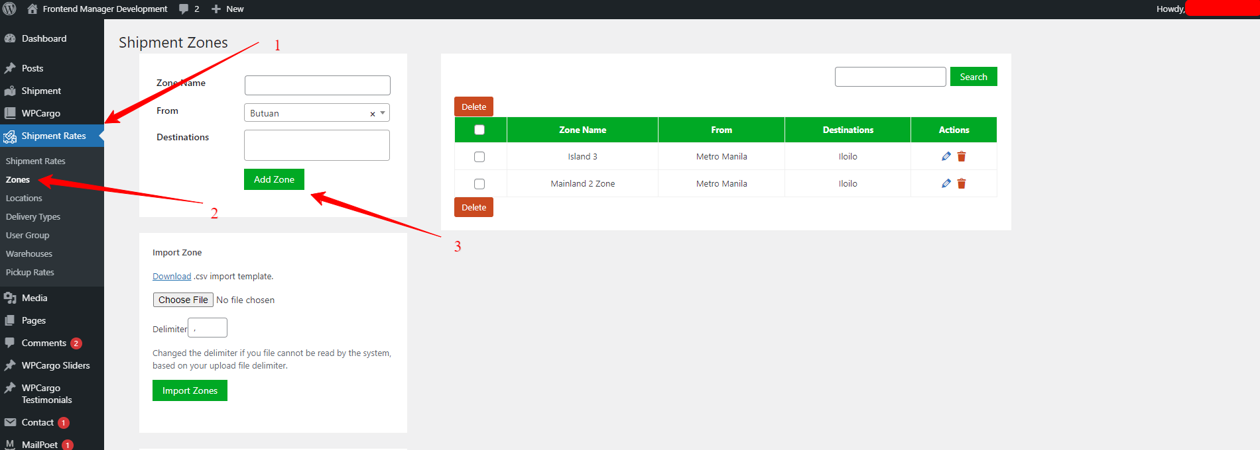This screenshot has height=450, width=1260.
Task: Go to Delivery Types submenu item
Action: (33, 216)
